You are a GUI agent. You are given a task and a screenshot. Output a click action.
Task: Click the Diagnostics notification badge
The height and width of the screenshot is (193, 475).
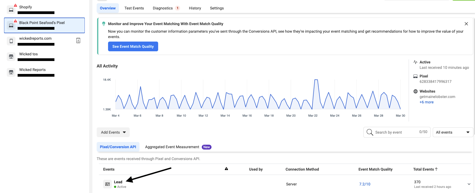[178, 8]
